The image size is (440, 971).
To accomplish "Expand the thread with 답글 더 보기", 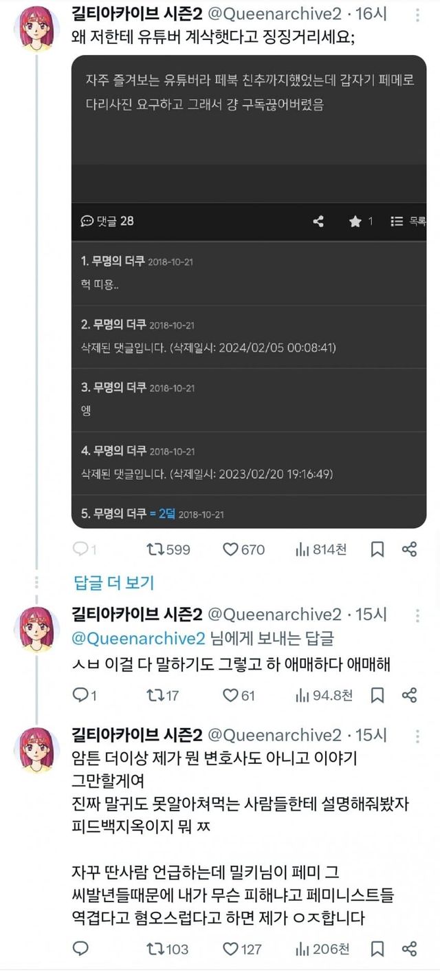I will (x=113, y=583).
